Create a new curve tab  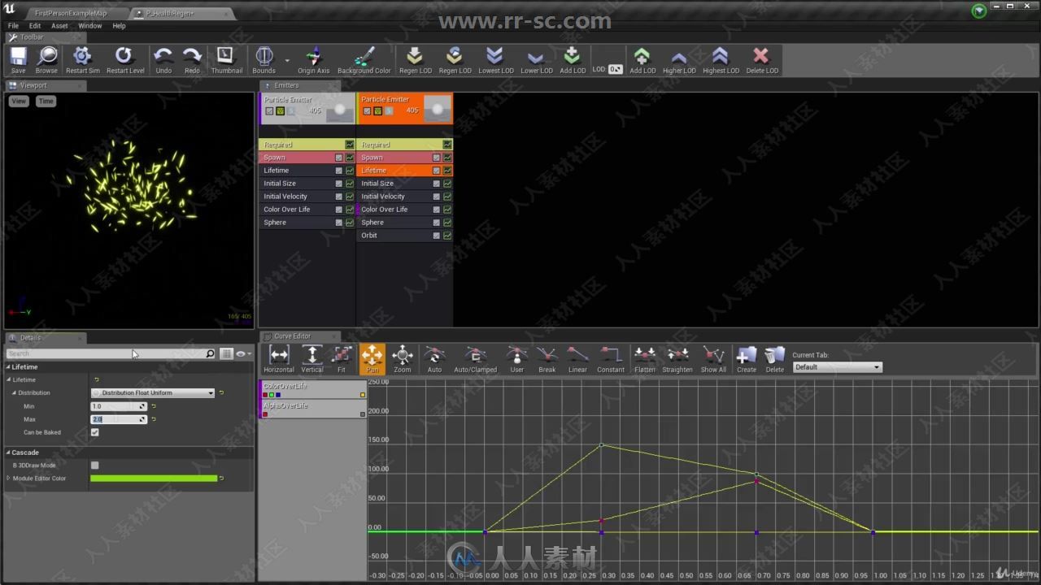click(x=747, y=359)
